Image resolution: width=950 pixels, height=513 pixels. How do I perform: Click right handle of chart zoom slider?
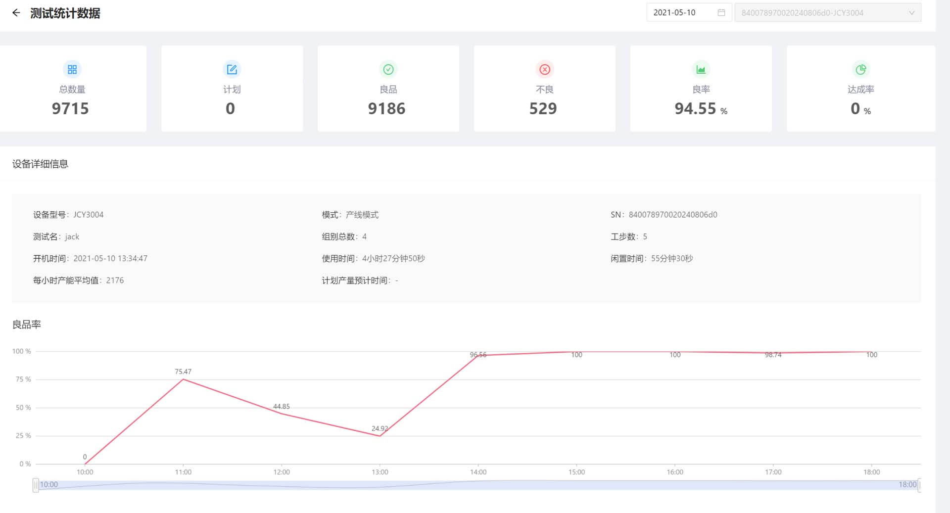[x=919, y=485]
